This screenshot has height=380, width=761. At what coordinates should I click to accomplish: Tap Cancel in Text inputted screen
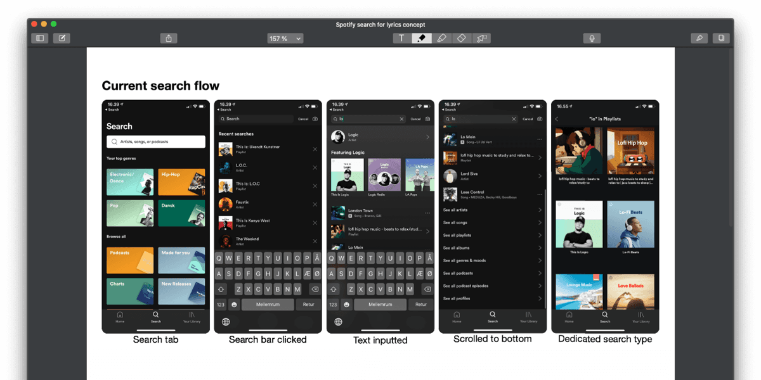click(415, 119)
